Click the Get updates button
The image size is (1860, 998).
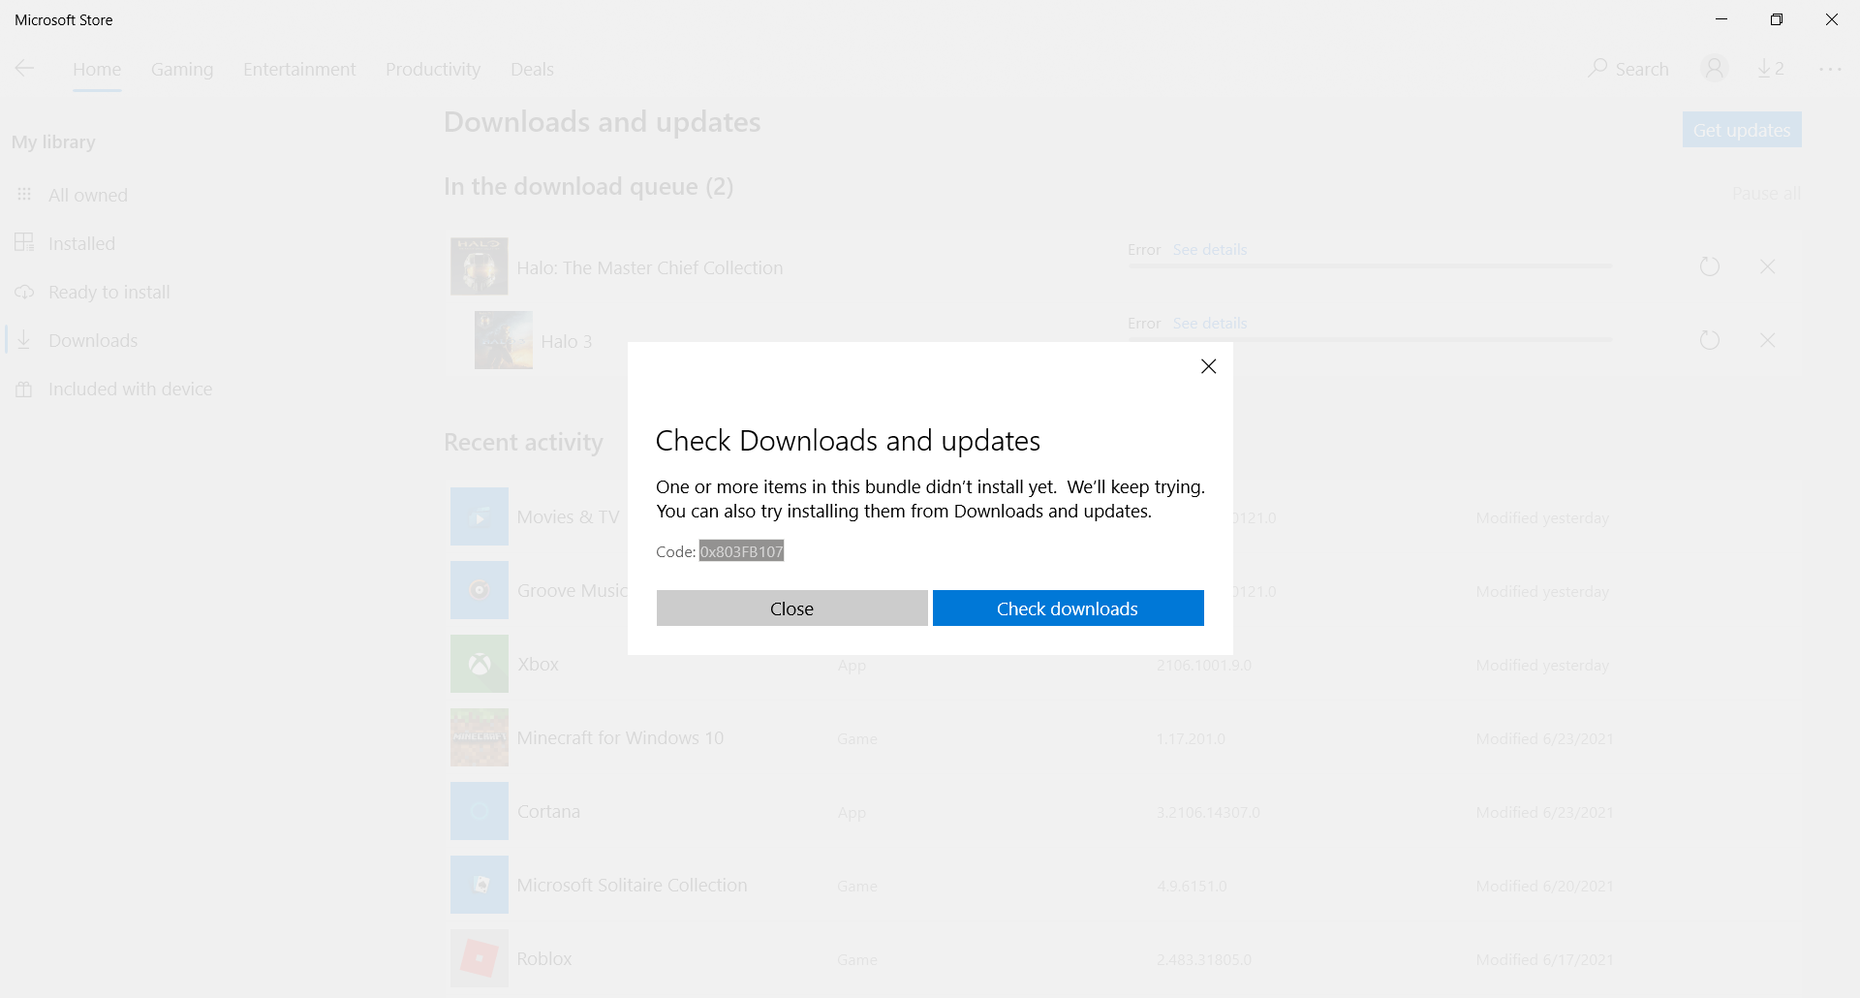(x=1742, y=130)
